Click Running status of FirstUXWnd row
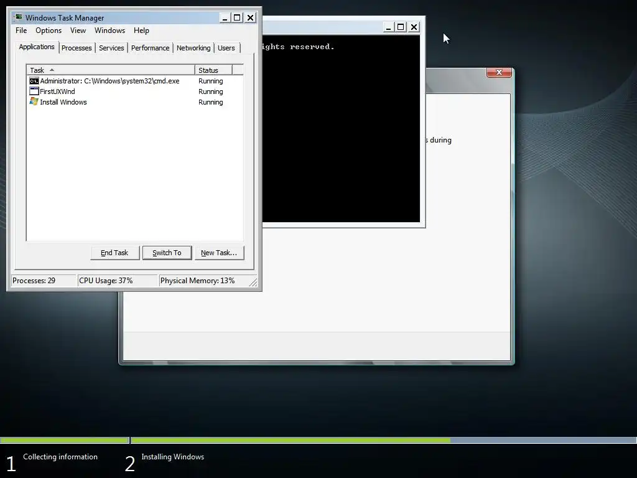 [210, 91]
